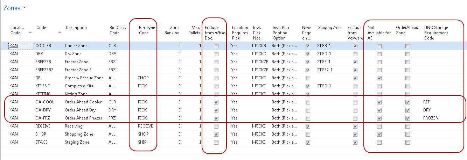Click the Staging Area column header
Screen dimensions: 467x160
[329, 28]
